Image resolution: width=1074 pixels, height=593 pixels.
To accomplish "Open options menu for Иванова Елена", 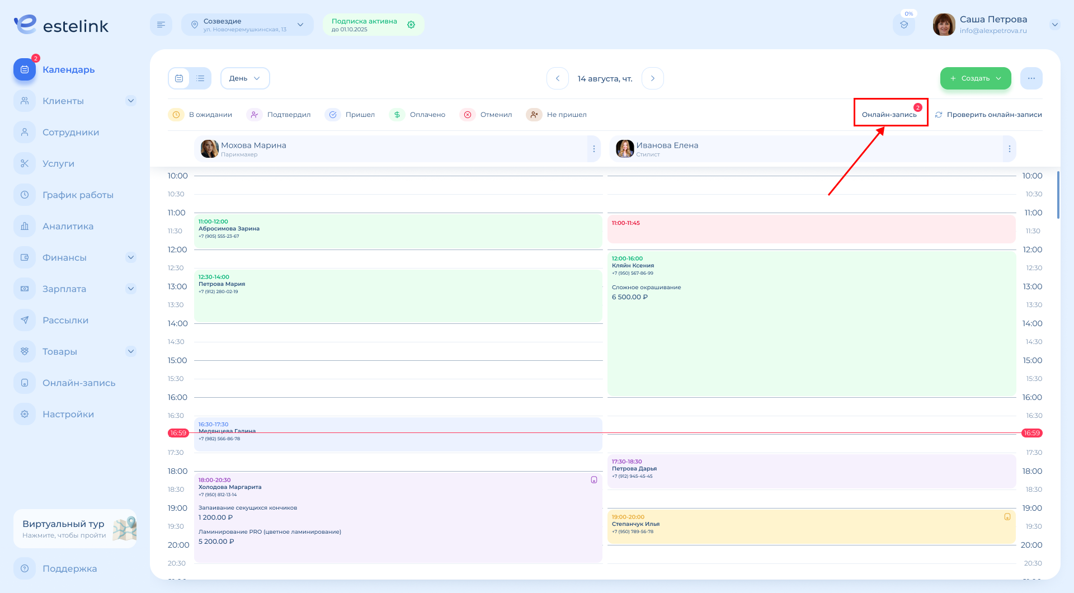I will point(1009,149).
